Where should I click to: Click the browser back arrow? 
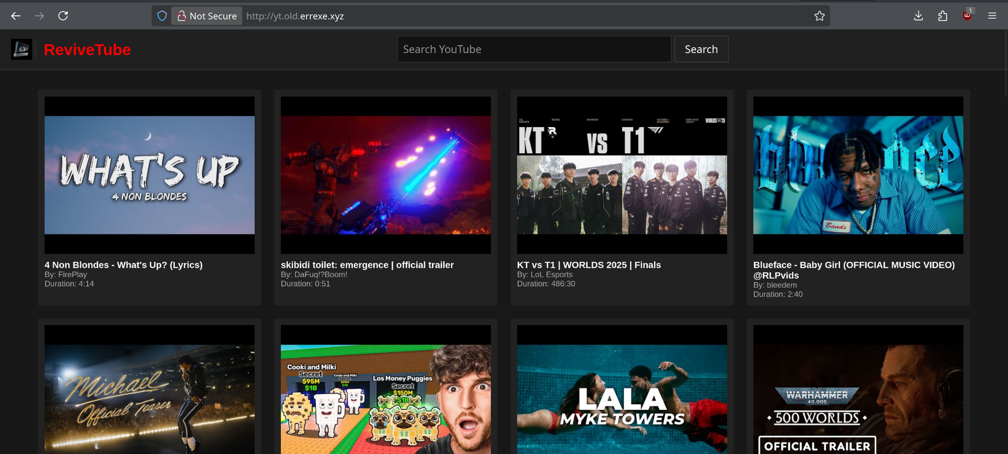click(16, 16)
